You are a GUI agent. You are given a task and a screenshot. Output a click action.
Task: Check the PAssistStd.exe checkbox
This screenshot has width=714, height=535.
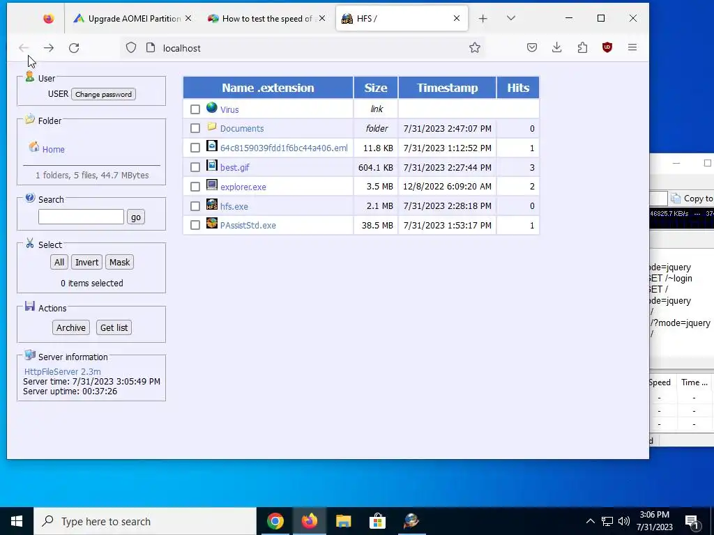click(195, 225)
